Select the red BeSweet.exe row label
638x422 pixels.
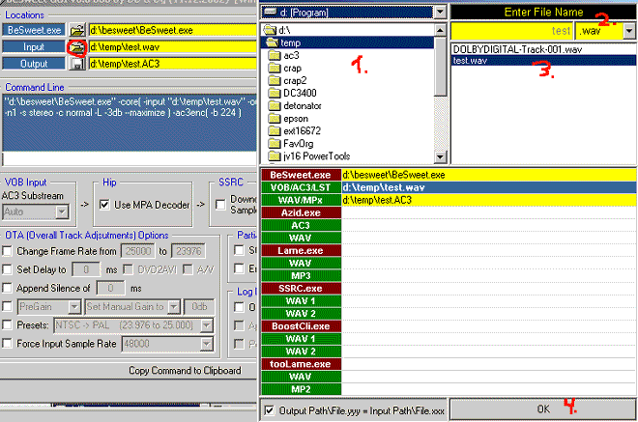(x=301, y=175)
